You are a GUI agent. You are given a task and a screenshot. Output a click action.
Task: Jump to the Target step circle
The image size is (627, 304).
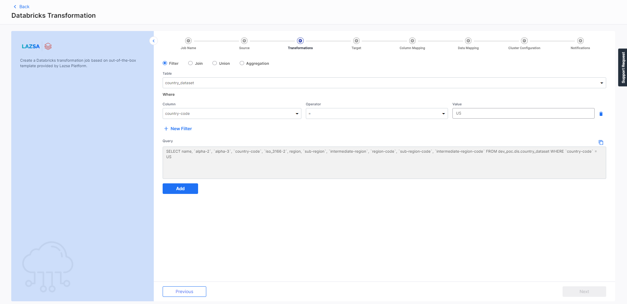356,41
